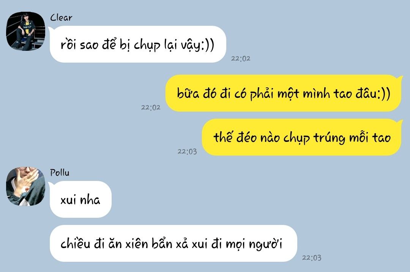Click the 22:02 timestamp left of the yellow bubble
The width and height of the screenshot is (410, 272).
(x=151, y=107)
